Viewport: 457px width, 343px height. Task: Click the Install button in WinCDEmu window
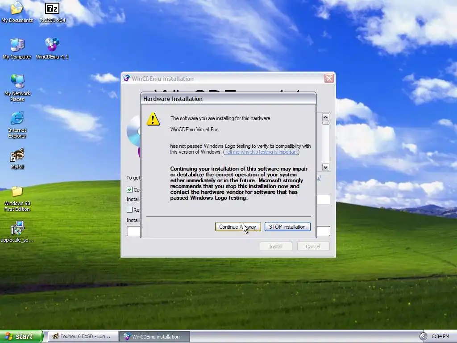pyautogui.click(x=276, y=247)
